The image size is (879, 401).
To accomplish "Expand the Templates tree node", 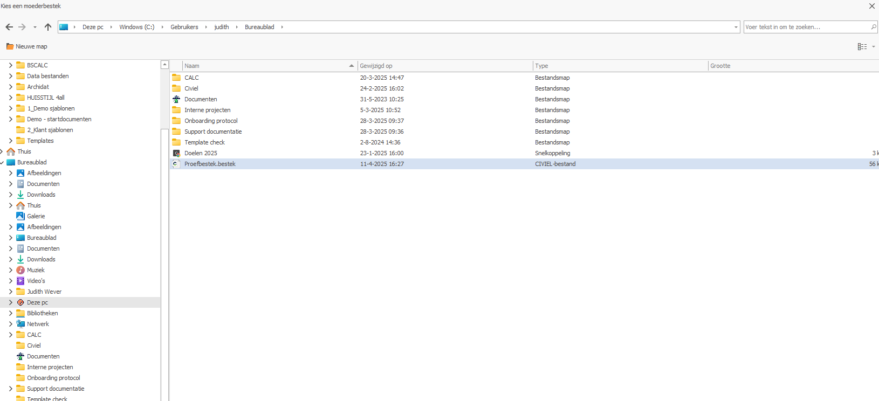I will tap(10, 141).
